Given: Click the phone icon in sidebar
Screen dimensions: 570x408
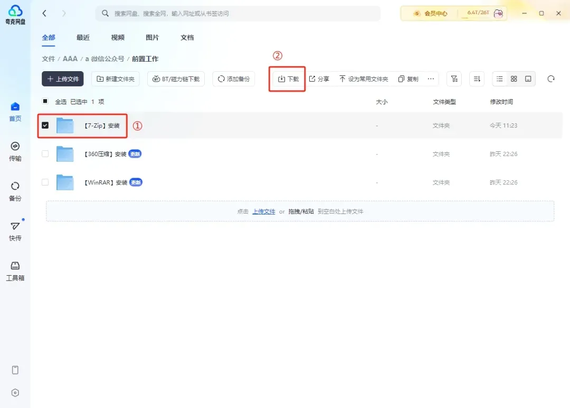Looking at the screenshot, I should [x=15, y=370].
